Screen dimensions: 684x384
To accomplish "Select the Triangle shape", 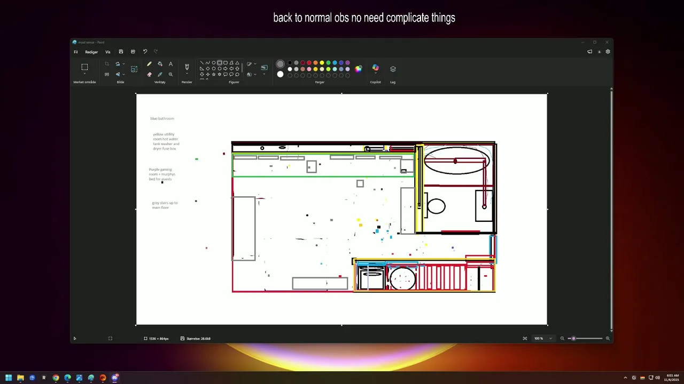I will pyautogui.click(x=237, y=63).
